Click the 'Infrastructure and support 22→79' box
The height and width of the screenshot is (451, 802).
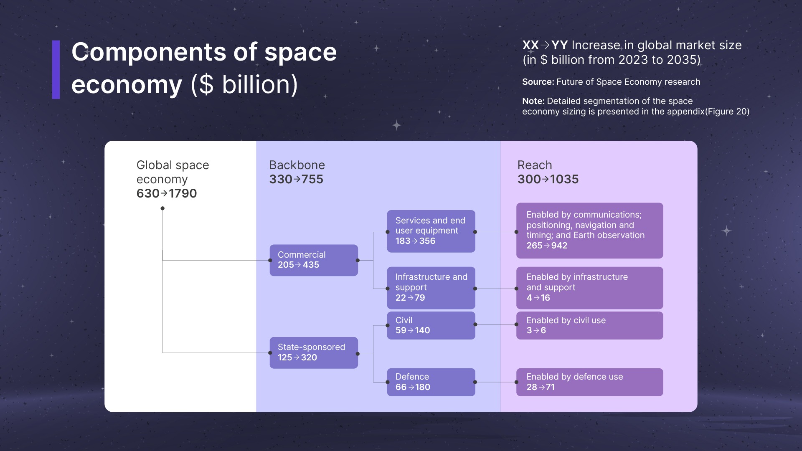pyautogui.click(x=431, y=288)
